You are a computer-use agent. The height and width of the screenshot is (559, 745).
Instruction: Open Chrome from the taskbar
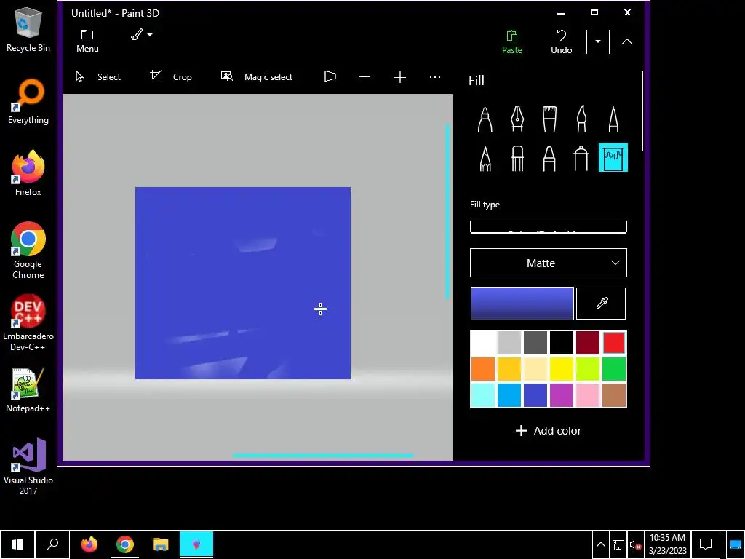(x=125, y=544)
